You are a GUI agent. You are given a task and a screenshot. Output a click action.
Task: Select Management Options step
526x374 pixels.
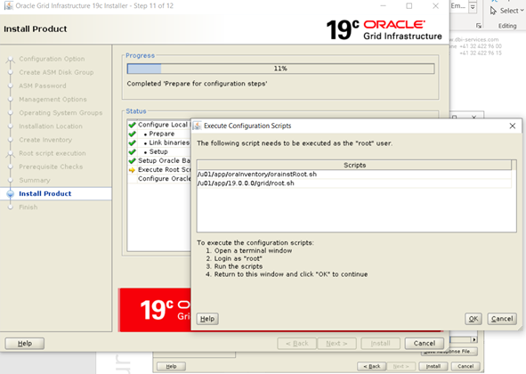[x=53, y=100]
